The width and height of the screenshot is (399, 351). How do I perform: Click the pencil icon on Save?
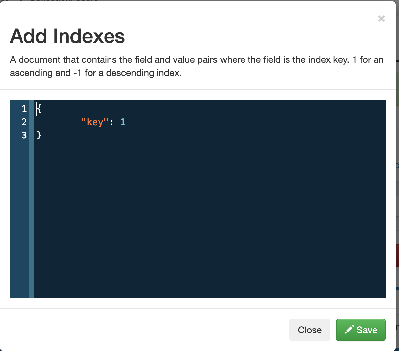[x=349, y=330]
